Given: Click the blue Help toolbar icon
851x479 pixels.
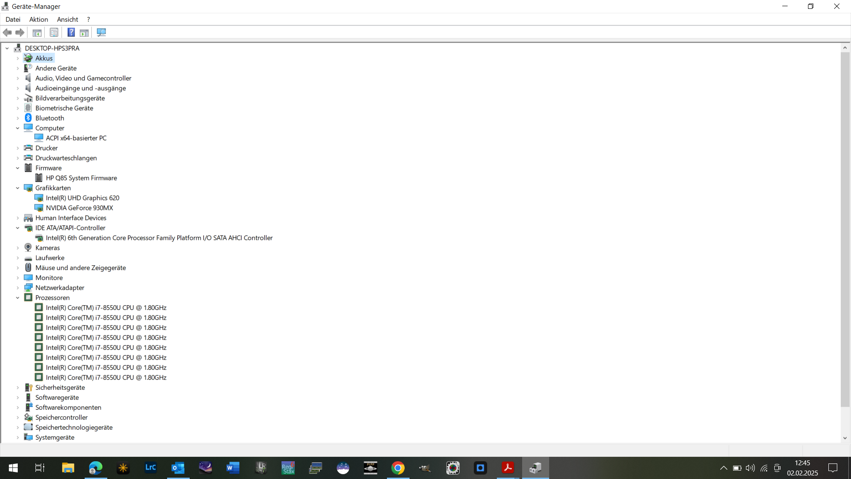Looking at the screenshot, I should tap(71, 32).
